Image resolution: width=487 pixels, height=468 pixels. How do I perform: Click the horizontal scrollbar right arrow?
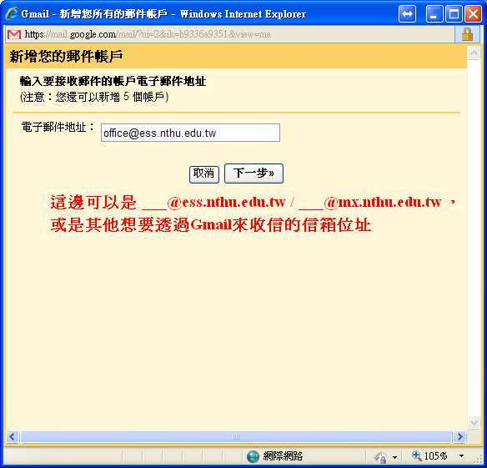(459, 436)
